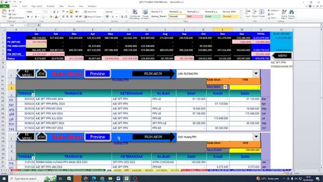
Task: Click the Windows Start button
Action: click(x=4, y=178)
